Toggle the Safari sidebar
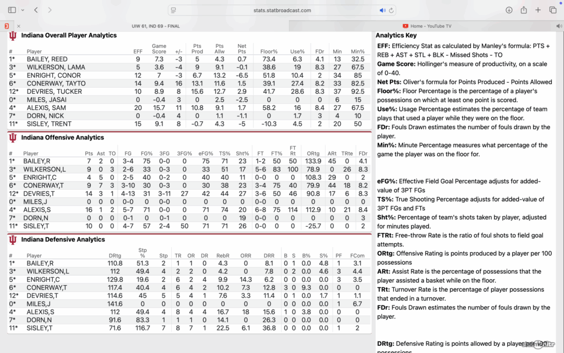 12,10
